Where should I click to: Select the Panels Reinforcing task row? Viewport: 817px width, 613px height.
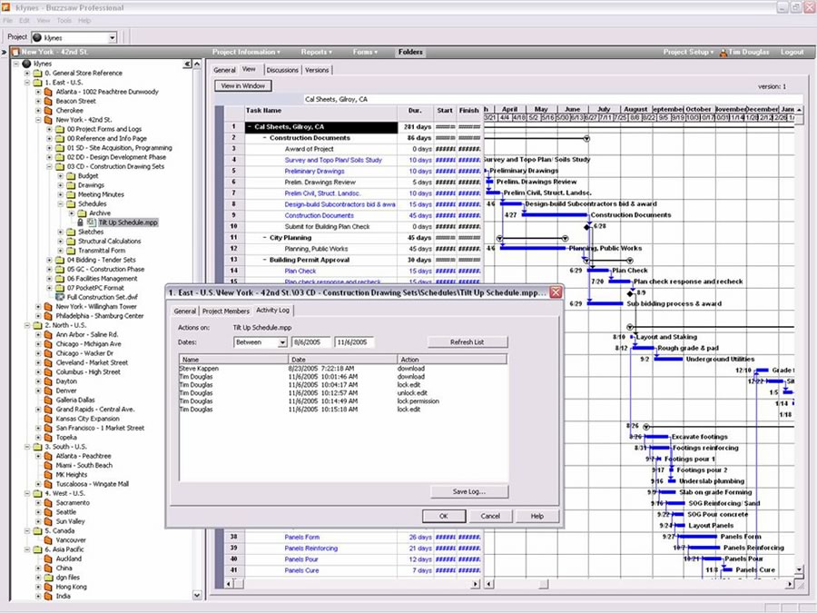311,549
